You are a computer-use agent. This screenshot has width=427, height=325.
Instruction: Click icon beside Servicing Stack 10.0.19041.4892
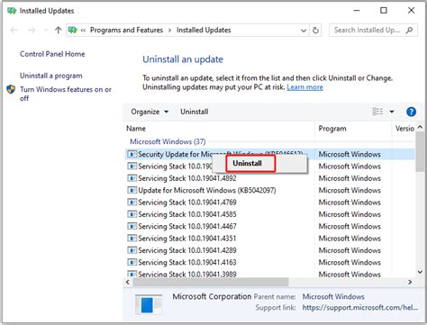[132, 178]
